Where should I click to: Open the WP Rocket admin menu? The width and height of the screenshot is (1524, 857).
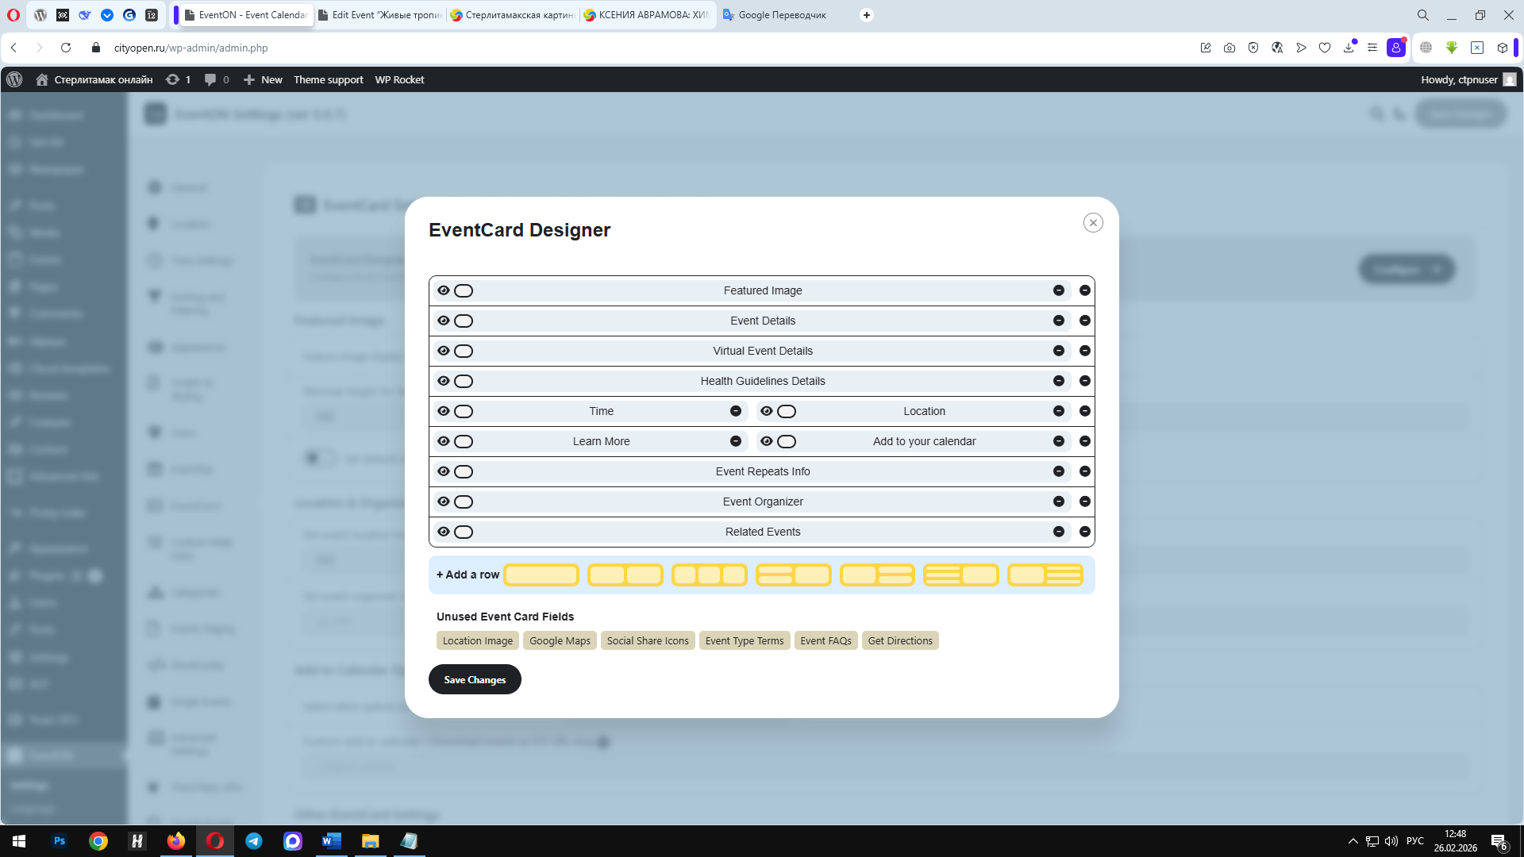399,79
